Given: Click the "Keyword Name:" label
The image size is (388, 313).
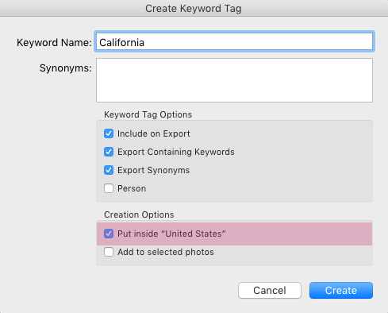Looking at the screenshot, I should coord(54,42).
